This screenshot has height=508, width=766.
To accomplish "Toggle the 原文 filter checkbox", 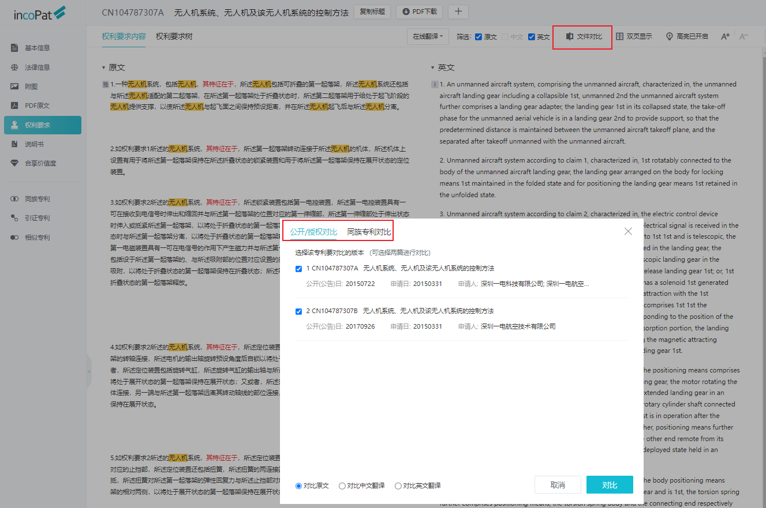I will click(478, 37).
